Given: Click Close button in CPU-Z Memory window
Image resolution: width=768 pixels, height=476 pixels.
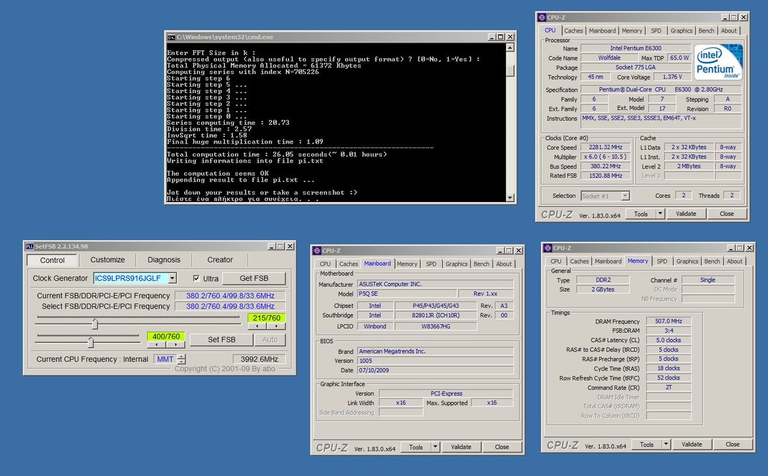Looking at the screenshot, I should point(732,444).
